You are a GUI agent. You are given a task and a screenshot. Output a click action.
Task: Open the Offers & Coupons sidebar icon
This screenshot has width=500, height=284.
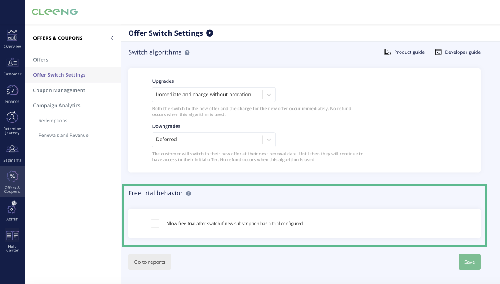[12, 176]
